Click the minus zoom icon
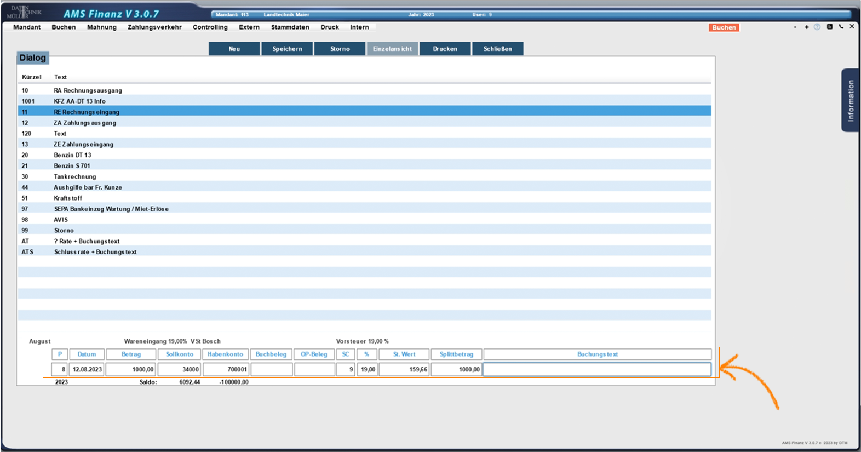Screen dimensions: 861x452 [795, 27]
